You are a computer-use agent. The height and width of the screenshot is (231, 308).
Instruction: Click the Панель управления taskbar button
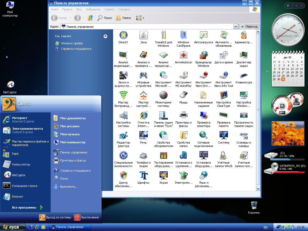70,227
